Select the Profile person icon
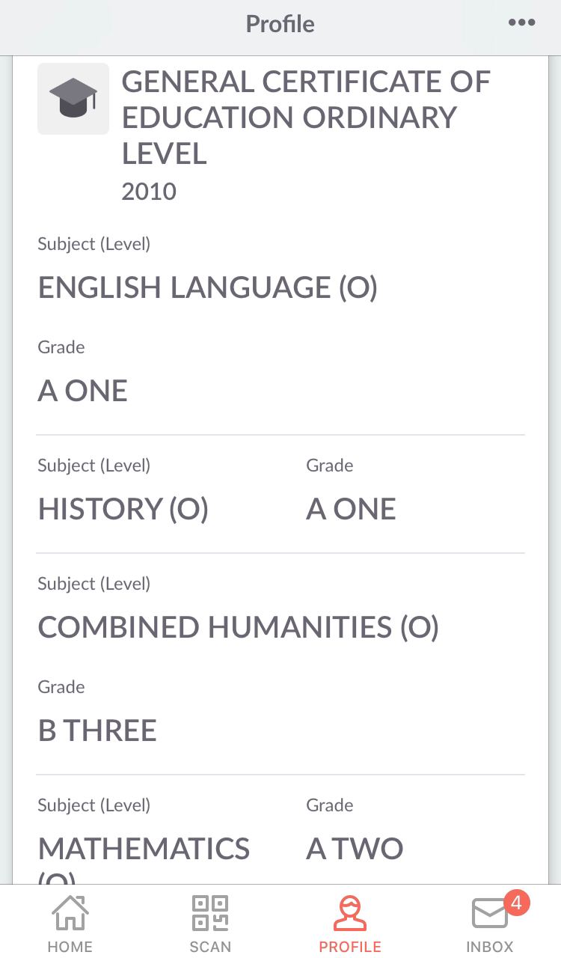The width and height of the screenshot is (561, 958). click(350, 913)
